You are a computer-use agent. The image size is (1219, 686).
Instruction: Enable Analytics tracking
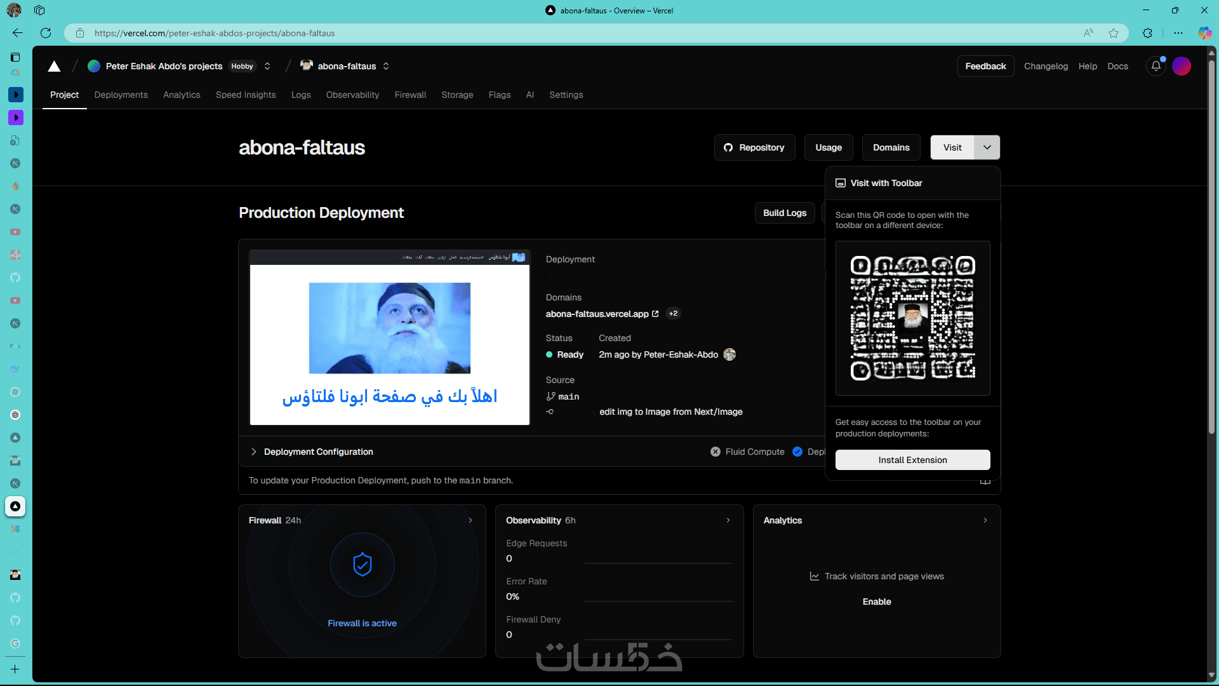point(876,602)
